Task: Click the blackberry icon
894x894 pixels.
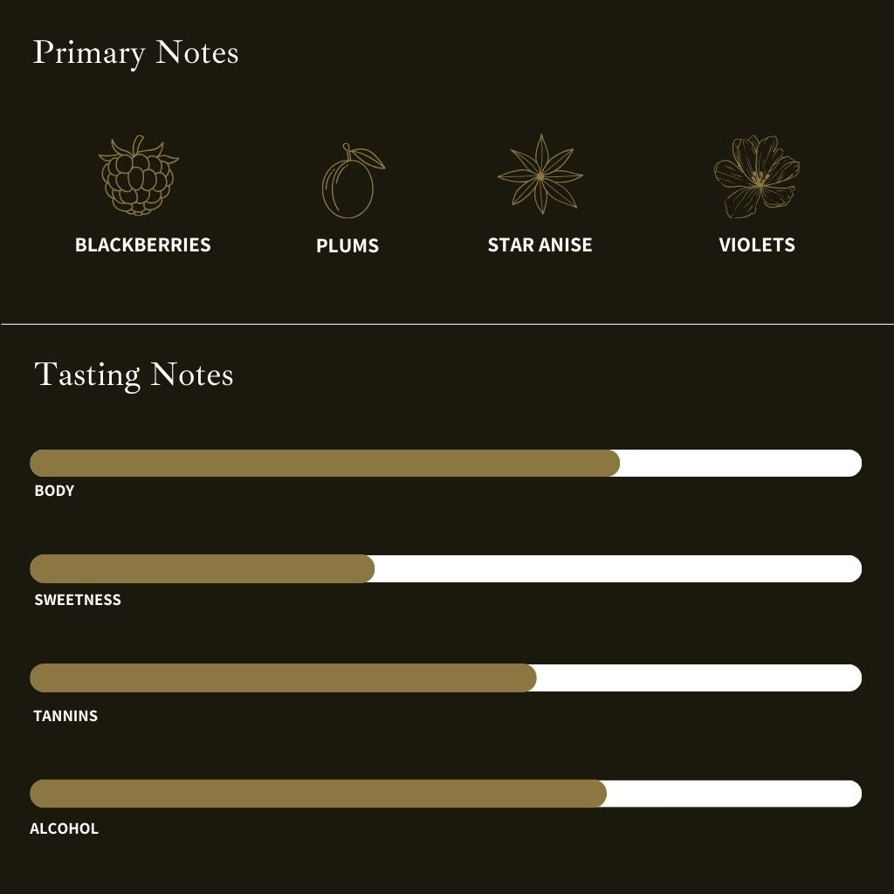Action: point(139,175)
